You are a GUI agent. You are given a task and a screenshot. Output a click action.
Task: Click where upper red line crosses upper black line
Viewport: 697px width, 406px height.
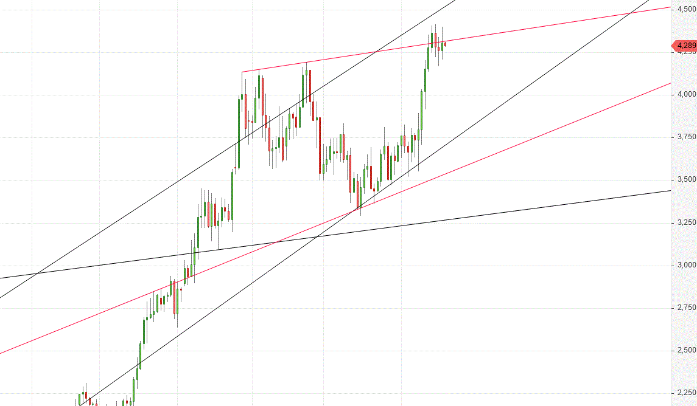click(377, 52)
